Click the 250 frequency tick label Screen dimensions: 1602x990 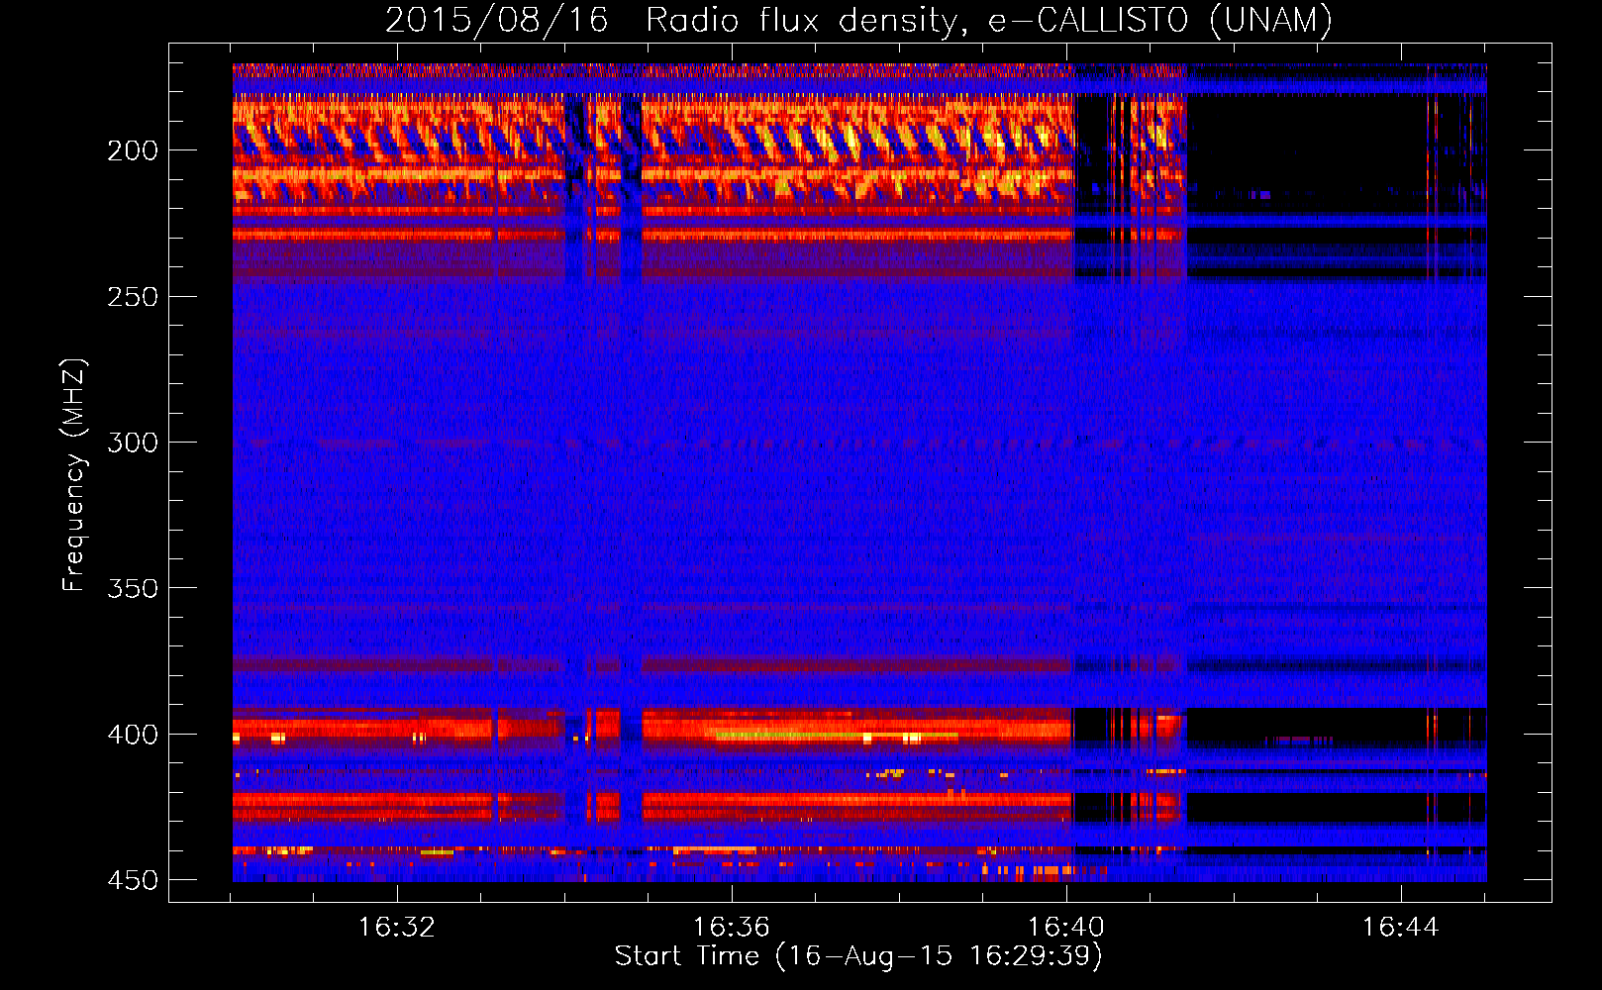pyautogui.click(x=132, y=297)
